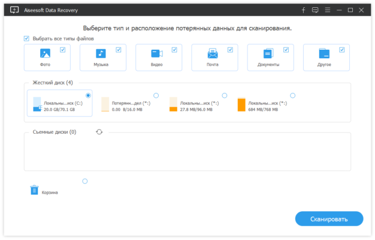This screenshot has width=375, height=240.
Task: Select radio button for 684 MB/768 MB disk
Action: (x=293, y=95)
